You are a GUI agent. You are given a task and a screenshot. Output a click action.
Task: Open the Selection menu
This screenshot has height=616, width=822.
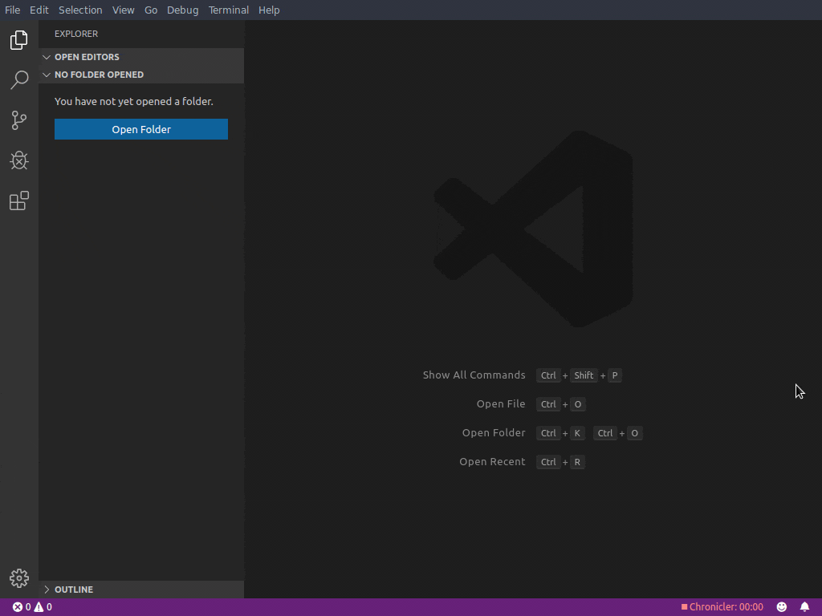click(80, 10)
